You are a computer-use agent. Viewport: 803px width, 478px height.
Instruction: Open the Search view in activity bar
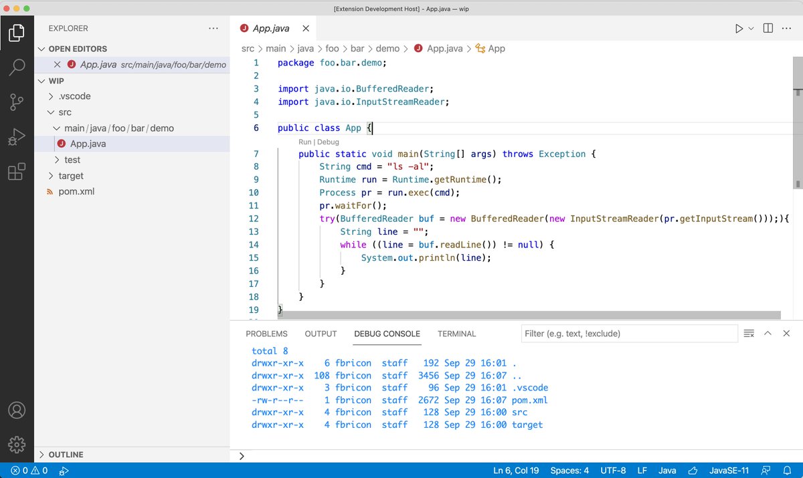click(x=17, y=67)
